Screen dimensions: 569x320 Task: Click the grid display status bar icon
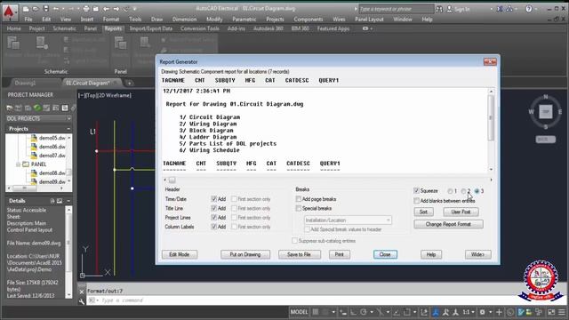316,312
